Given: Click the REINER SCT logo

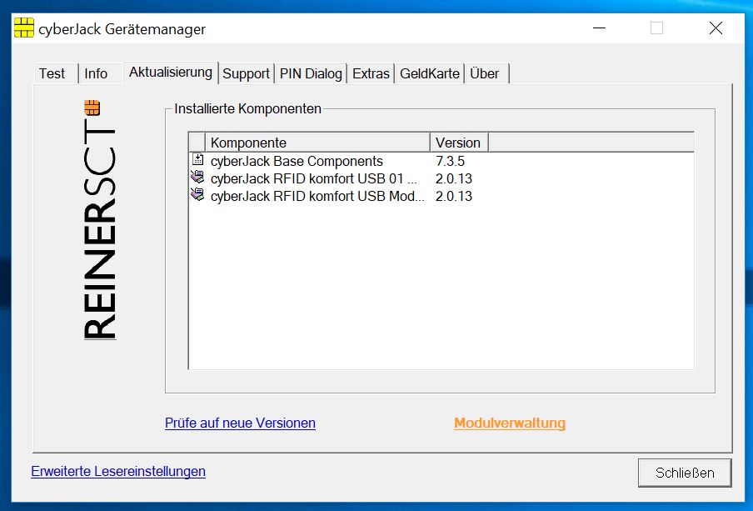Looking at the screenshot, I should click(x=99, y=220).
